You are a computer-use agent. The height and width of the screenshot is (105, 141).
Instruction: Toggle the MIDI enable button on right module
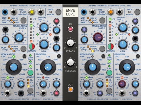pyautogui.click(x=137, y=12)
